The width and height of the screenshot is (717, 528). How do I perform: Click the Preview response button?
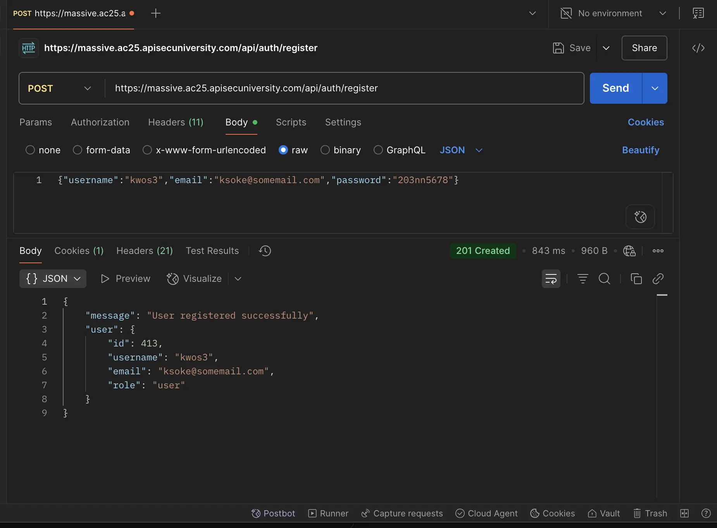point(126,279)
